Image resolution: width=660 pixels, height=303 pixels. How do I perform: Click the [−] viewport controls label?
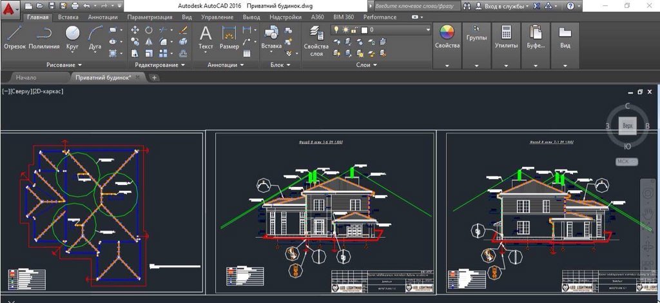[x=6, y=91]
